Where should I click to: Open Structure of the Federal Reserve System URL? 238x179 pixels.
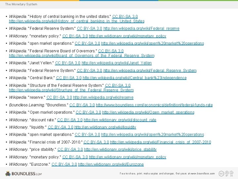(71, 90)
